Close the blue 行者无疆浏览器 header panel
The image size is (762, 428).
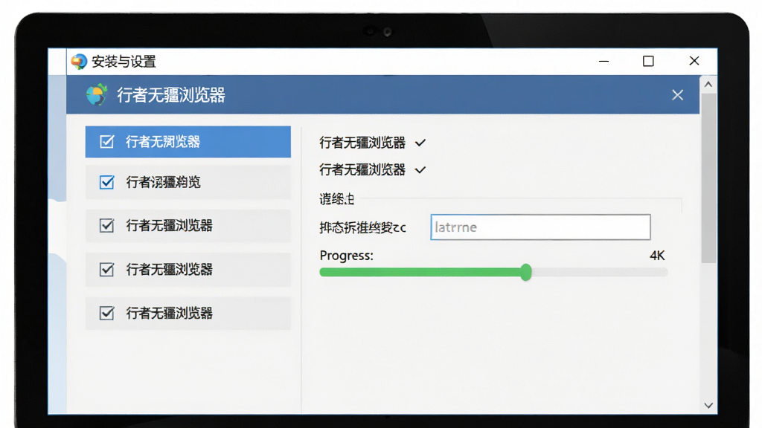(677, 95)
